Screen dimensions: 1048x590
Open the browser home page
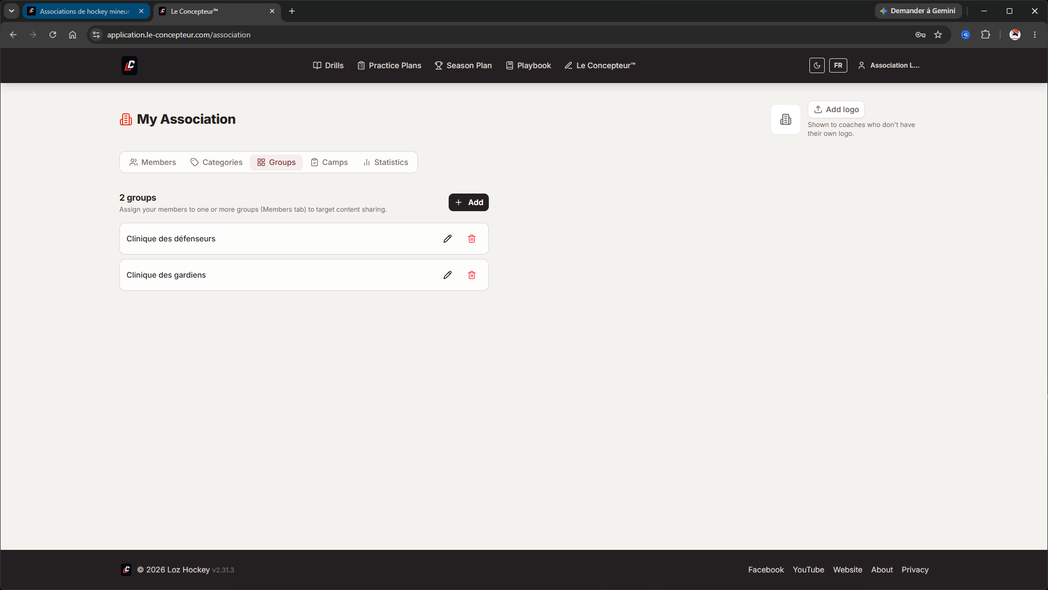click(x=73, y=35)
